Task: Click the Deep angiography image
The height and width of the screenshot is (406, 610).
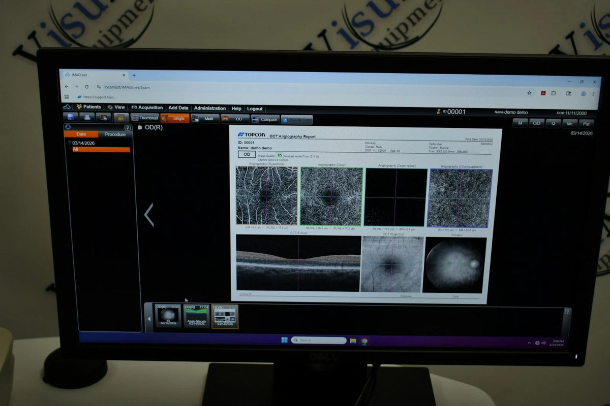Action: pyautogui.click(x=331, y=196)
